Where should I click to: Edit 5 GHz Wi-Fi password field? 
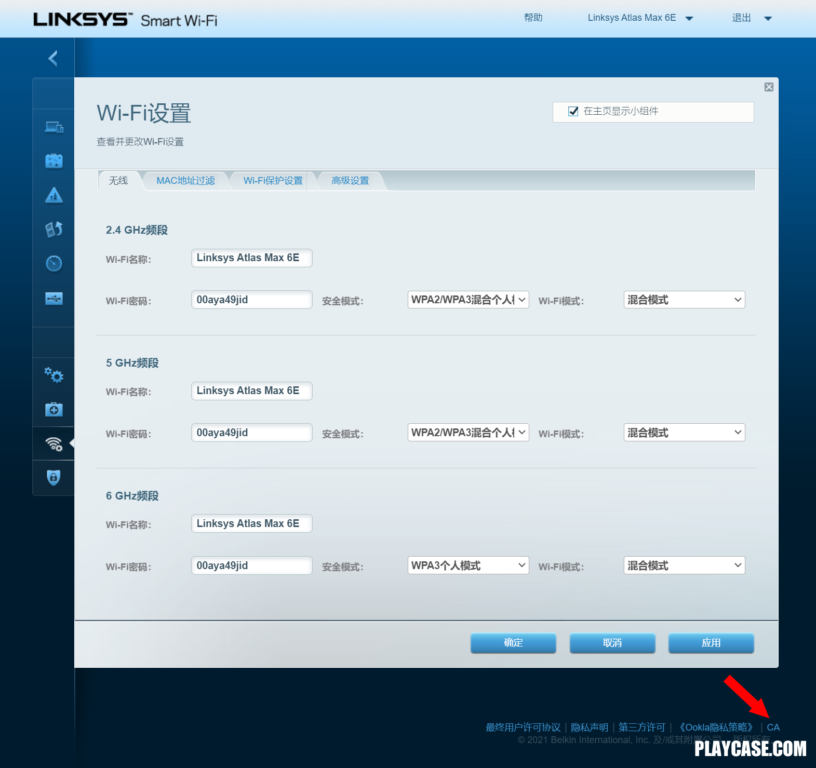coord(252,433)
